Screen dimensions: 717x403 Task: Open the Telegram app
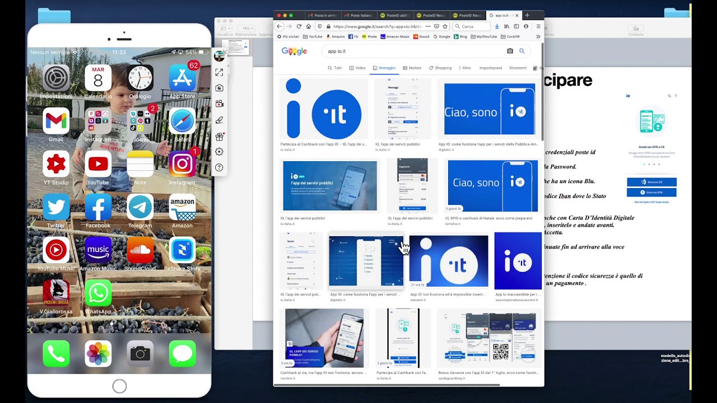click(x=140, y=207)
